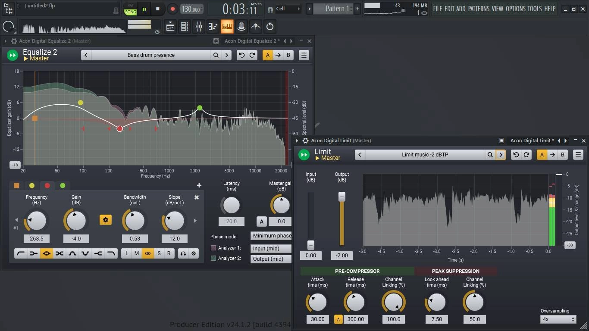Open the Playlist view from toolbar
589x331 pixels.
click(x=170, y=27)
